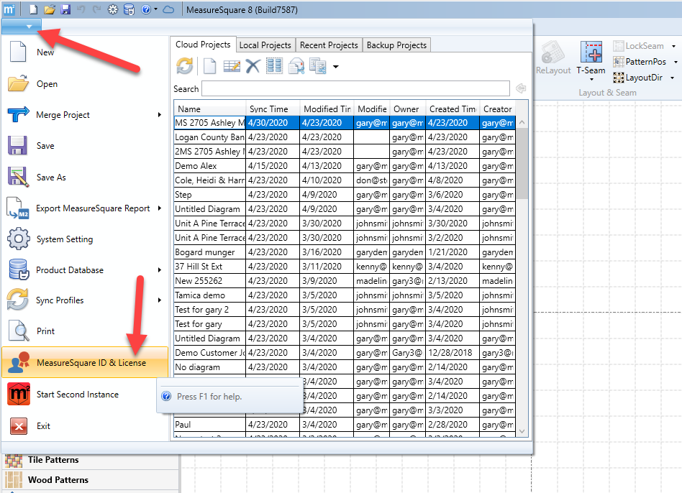The height and width of the screenshot is (493, 682).
Task: Switch to the Backup Projects tab
Action: point(396,45)
